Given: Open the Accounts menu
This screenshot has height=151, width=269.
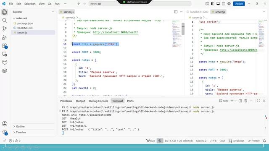Looking at the screenshot, I should 5,124.
